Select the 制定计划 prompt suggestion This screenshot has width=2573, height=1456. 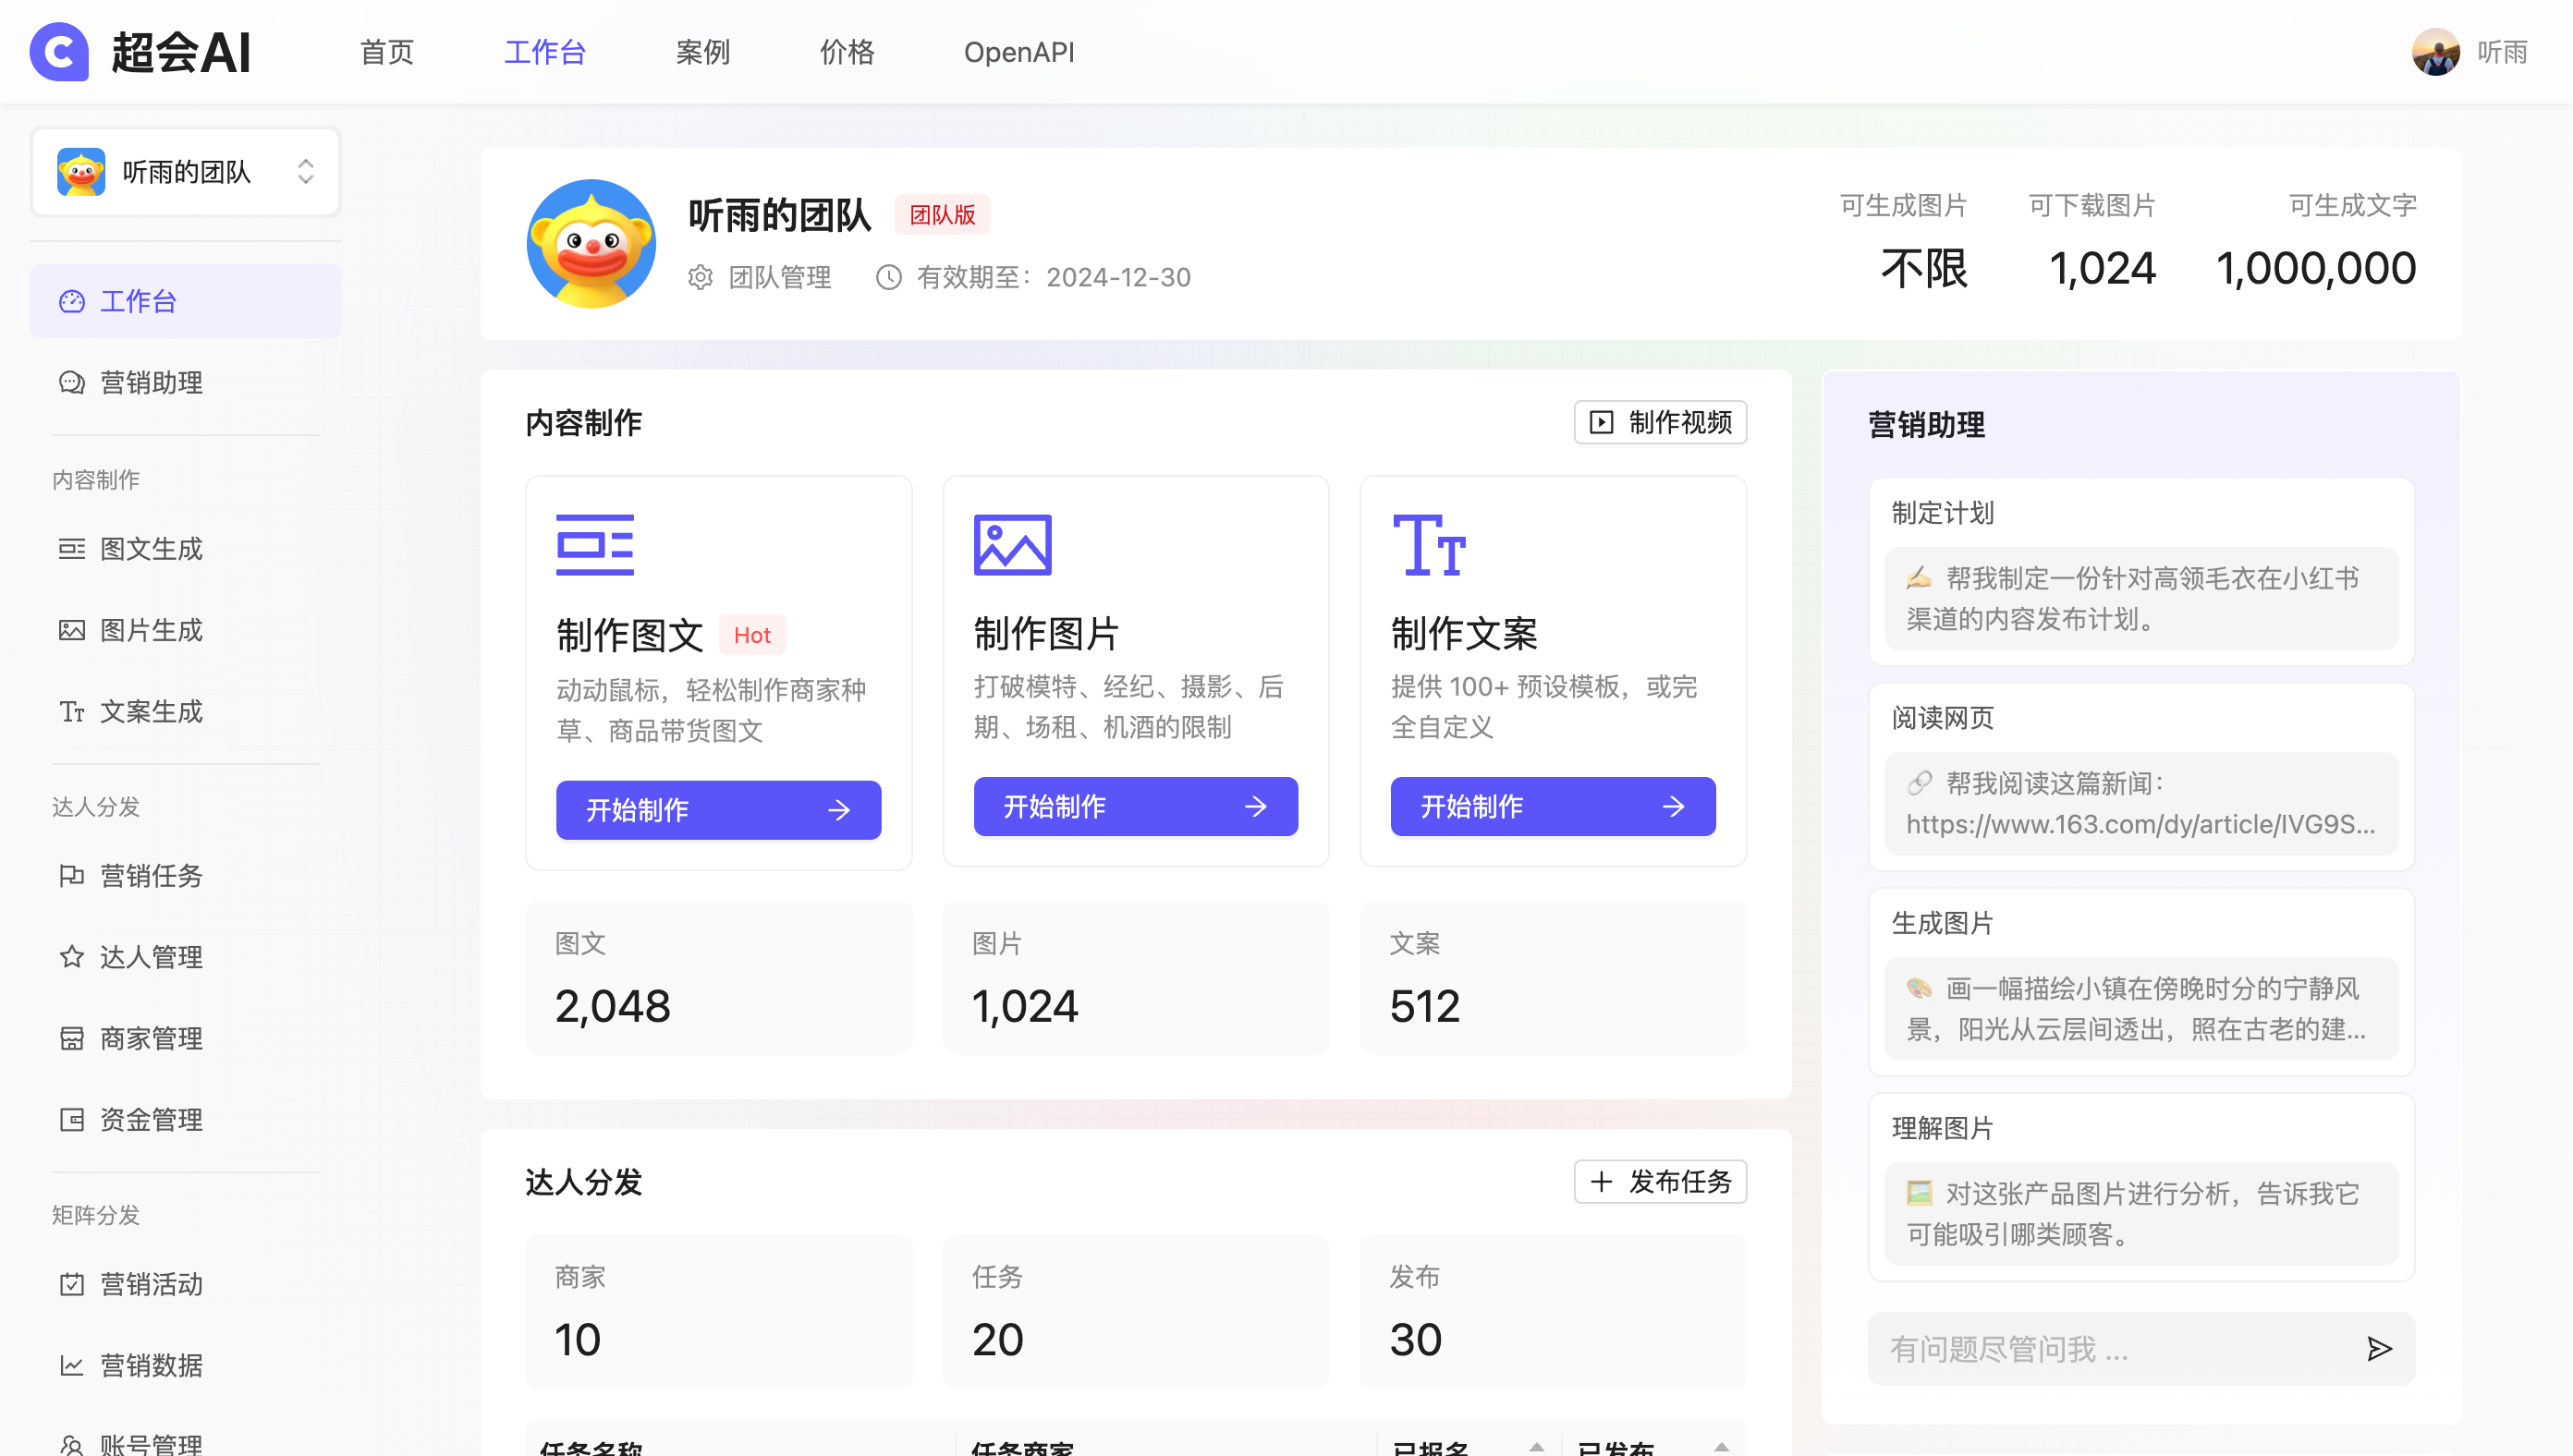[2140, 598]
